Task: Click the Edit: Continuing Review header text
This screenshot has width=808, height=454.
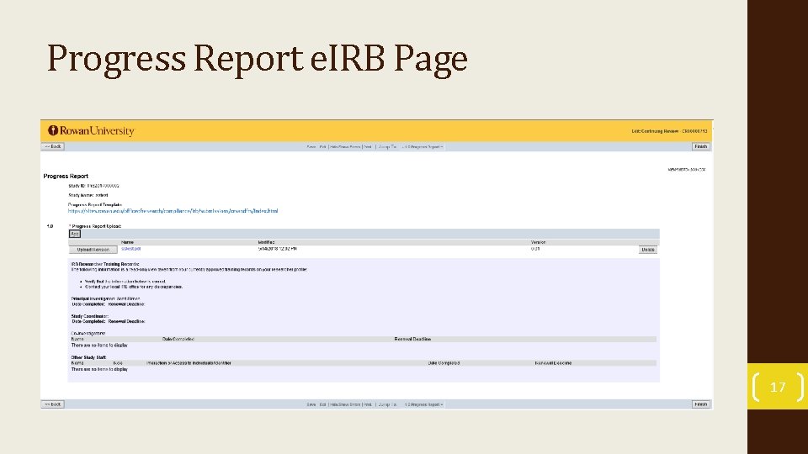Action: coord(669,131)
